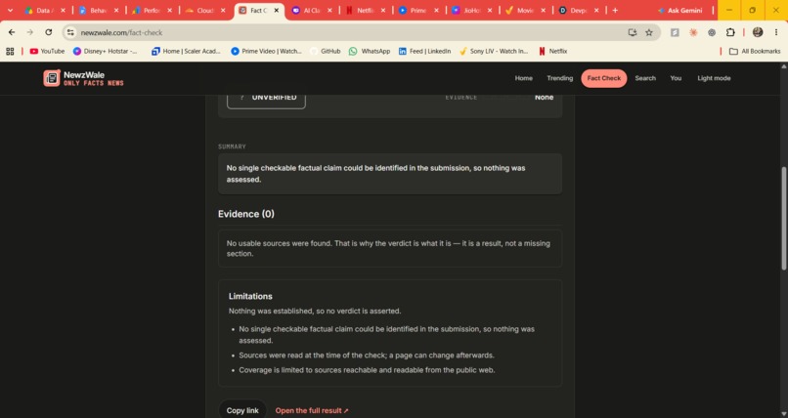Go to Home in NewzWale navigation
The height and width of the screenshot is (418, 788).
523,78
